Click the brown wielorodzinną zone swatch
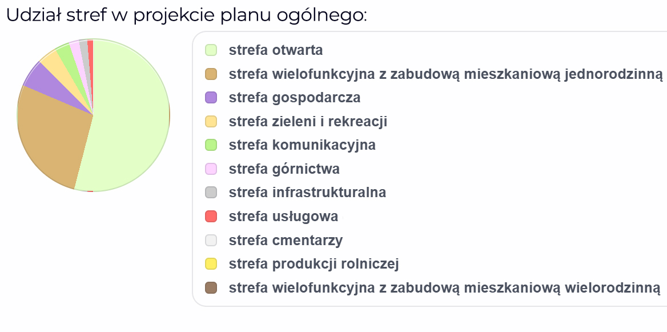667x332 pixels. [x=211, y=288]
